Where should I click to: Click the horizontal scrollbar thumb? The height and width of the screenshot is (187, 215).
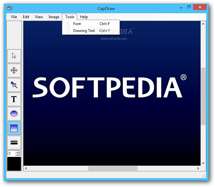pyautogui.click(x=113, y=168)
